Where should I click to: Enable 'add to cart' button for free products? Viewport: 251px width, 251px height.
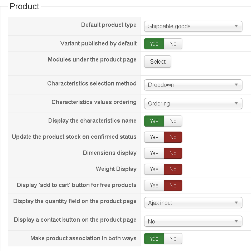(154, 185)
